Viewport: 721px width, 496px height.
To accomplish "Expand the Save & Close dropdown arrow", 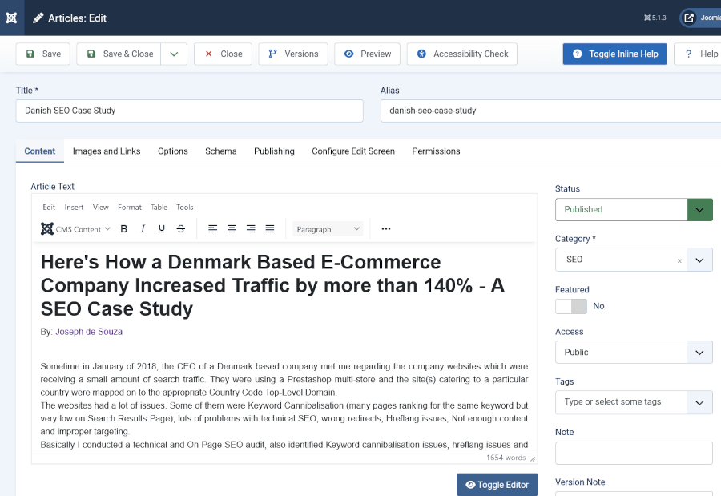I will (x=174, y=54).
